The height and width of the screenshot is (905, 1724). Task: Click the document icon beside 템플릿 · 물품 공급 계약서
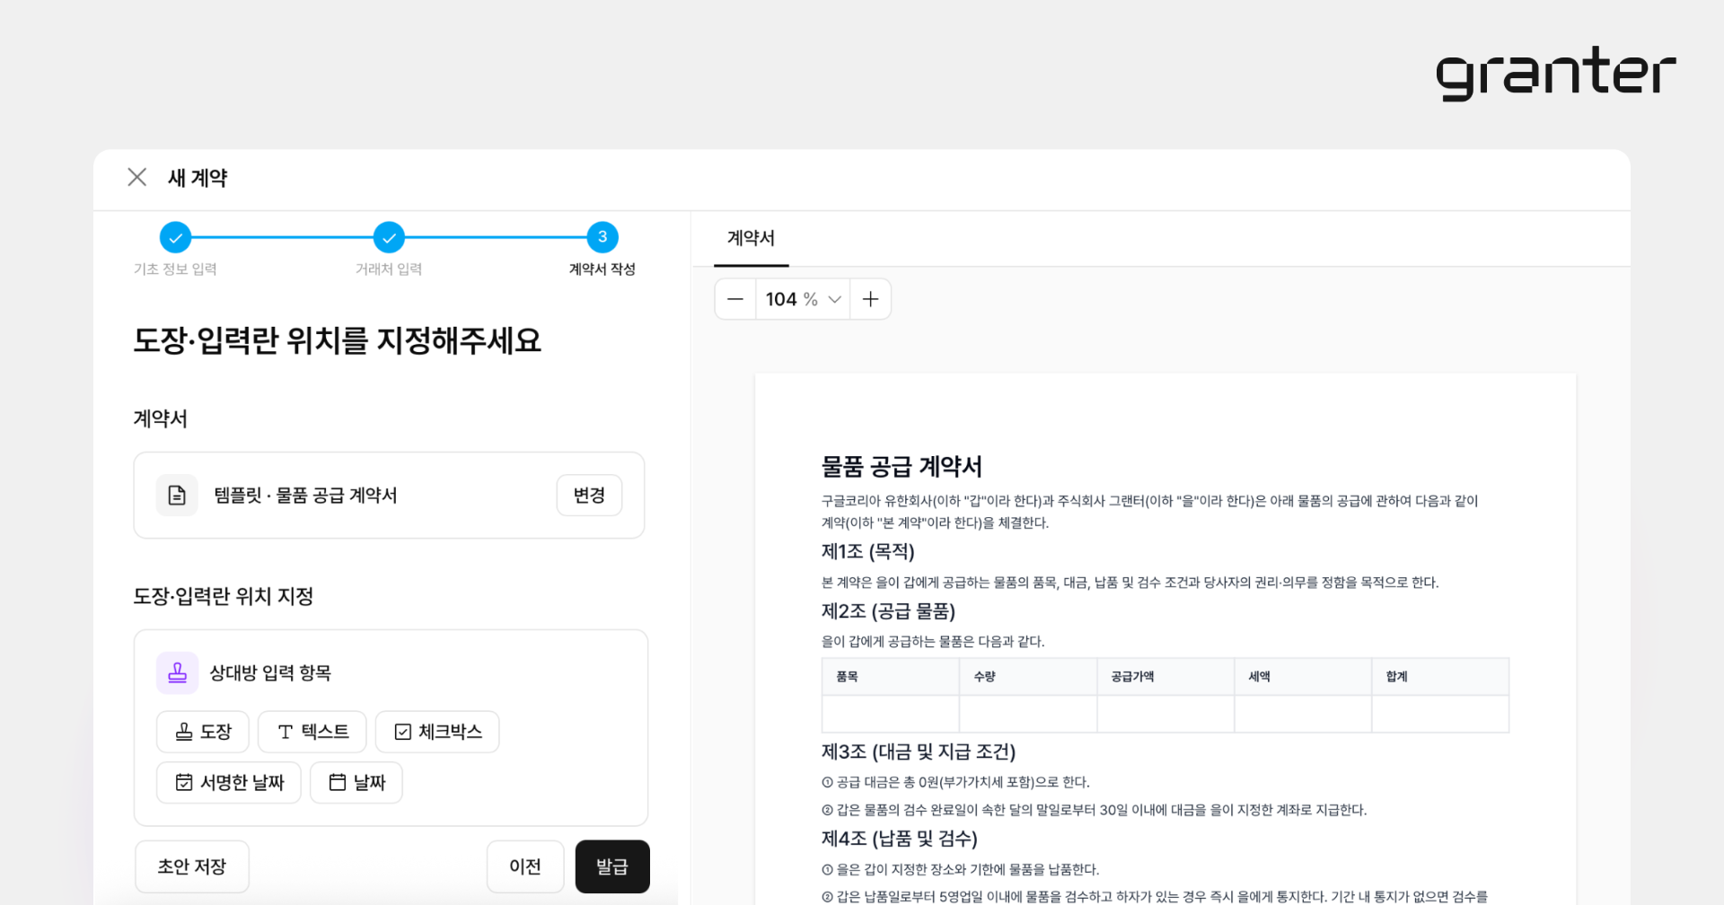pos(177,495)
